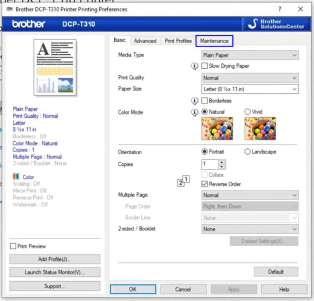Screen dimensions: 314x301
Task: Click the Brother Solutions Center logo button
Action: point(276,24)
